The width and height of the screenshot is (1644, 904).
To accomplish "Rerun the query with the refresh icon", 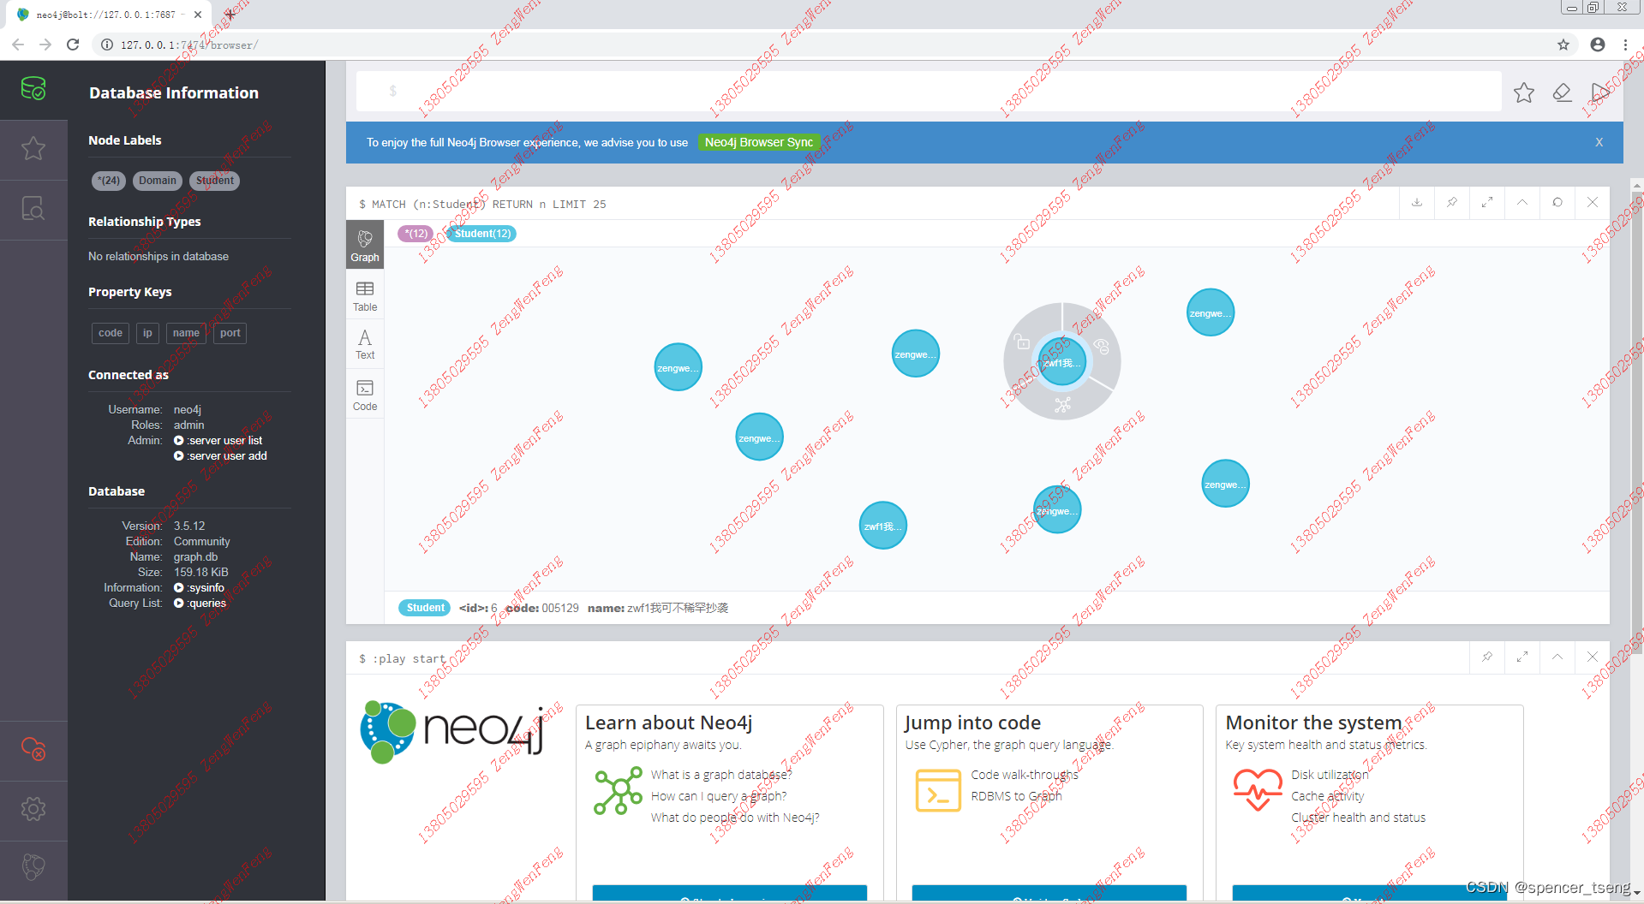I will [1557, 203].
